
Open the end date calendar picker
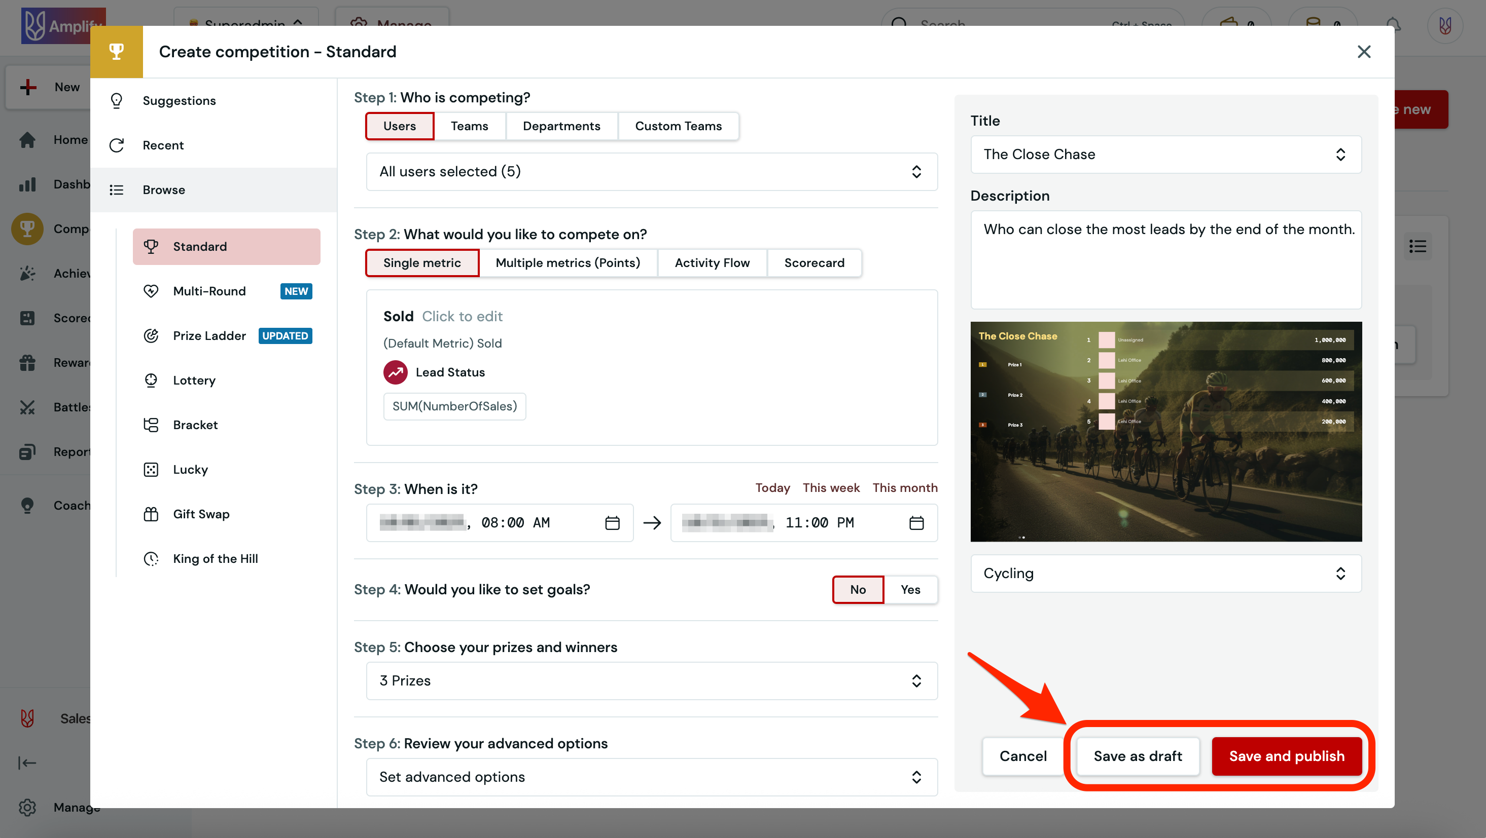click(x=916, y=523)
